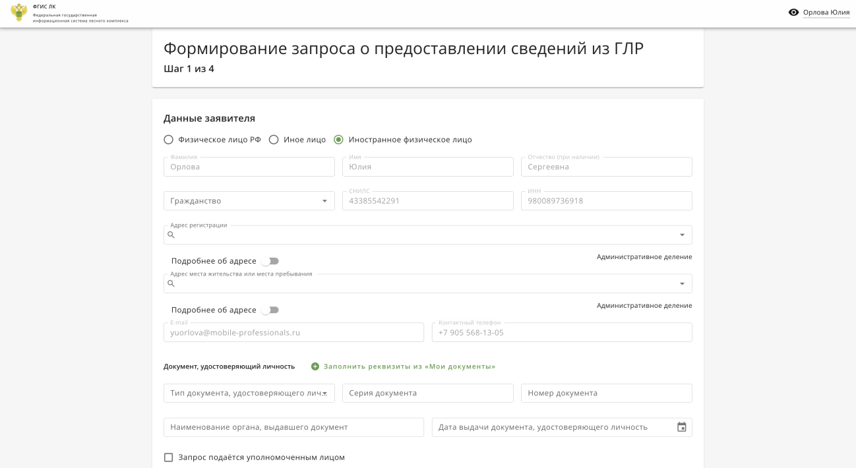Toggle Подробнее об адресе under residence address
This screenshot has height=468, width=856.
pos(270,310)
